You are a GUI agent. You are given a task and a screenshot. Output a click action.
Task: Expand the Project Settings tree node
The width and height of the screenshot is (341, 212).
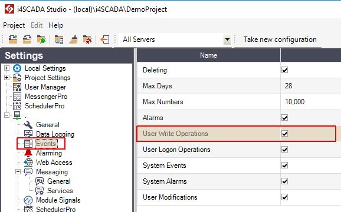[x=6, y=78]
